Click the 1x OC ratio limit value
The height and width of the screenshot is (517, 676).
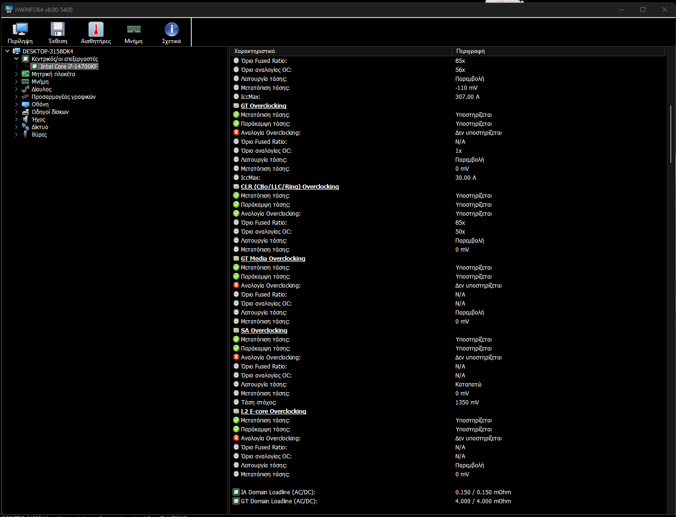[458, 151]
